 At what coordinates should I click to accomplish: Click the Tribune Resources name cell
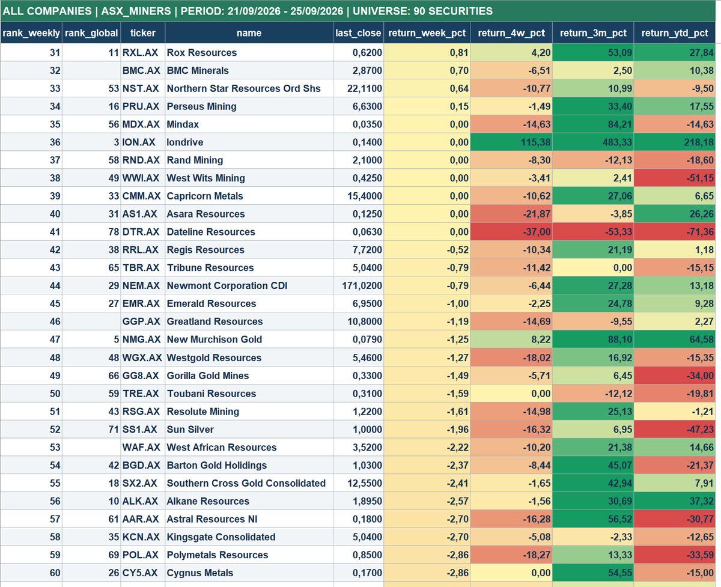click(249, 268)
